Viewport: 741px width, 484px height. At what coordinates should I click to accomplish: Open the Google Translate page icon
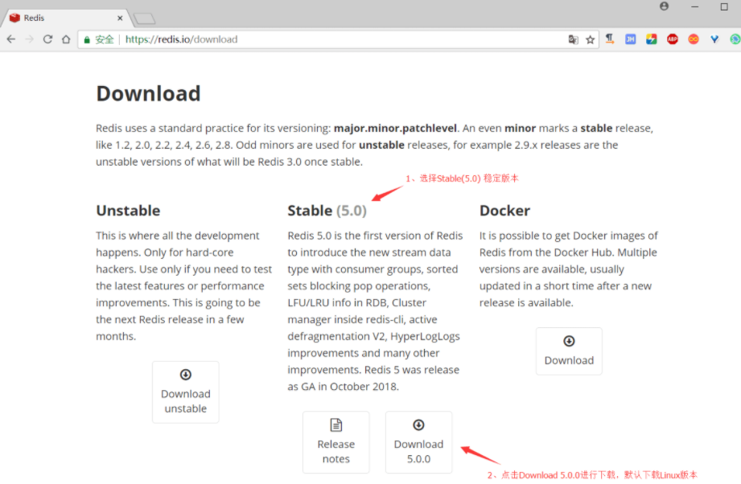click(573, 39)
